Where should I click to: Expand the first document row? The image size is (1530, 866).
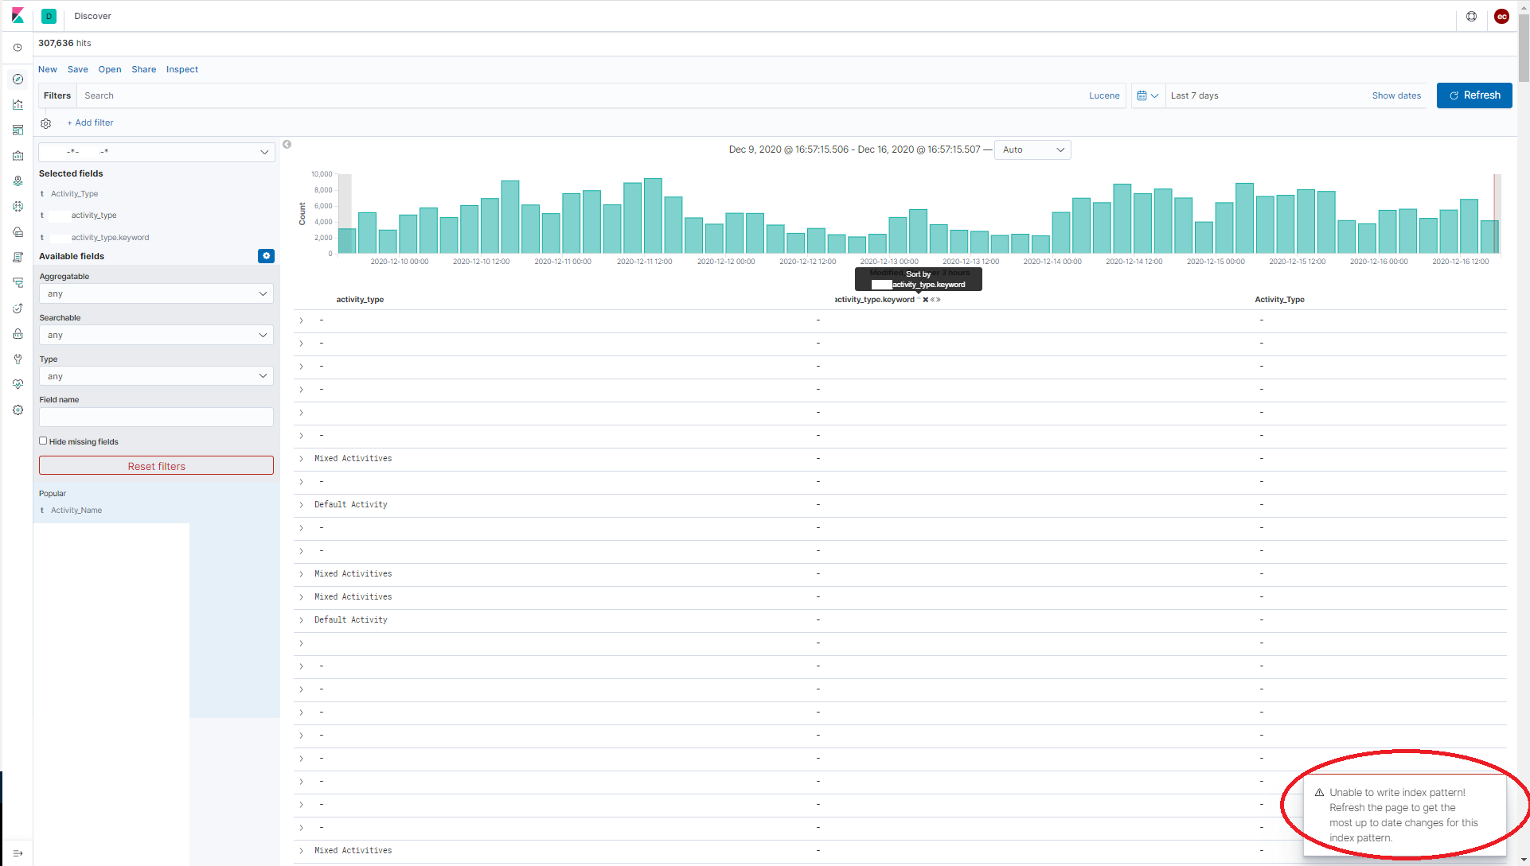pyautogui.click(x=301, y=320)
